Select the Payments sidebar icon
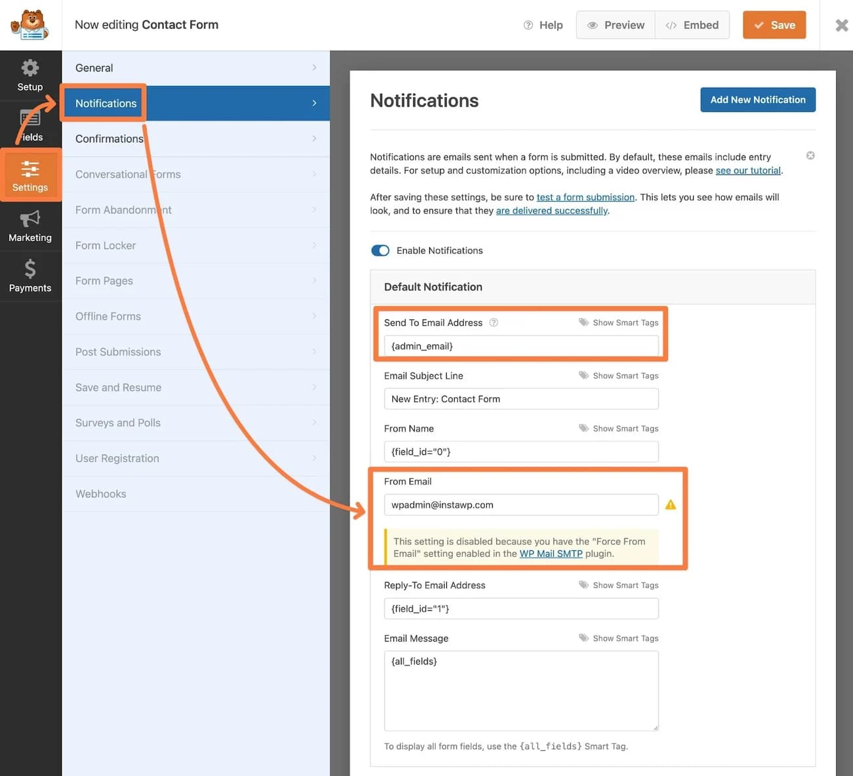 [30, 276]
